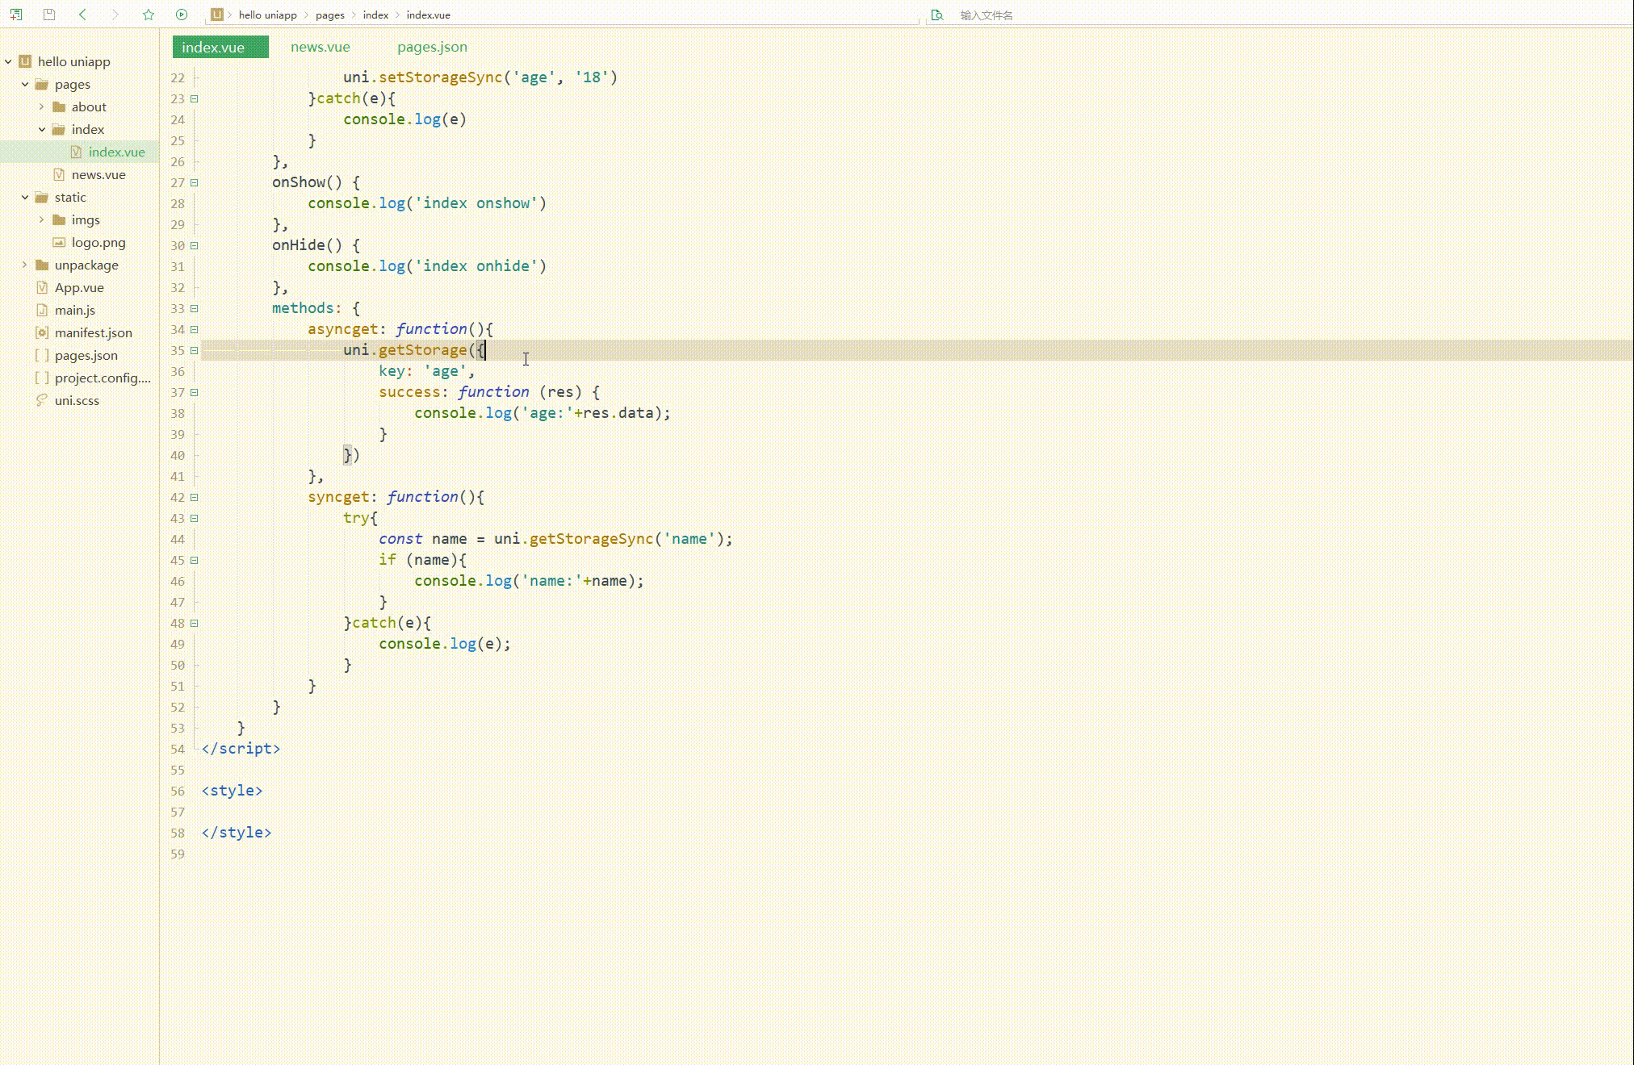1634x1065 pixels.
Task: Collapse the pages folder chevron
Action: (25, 84)
